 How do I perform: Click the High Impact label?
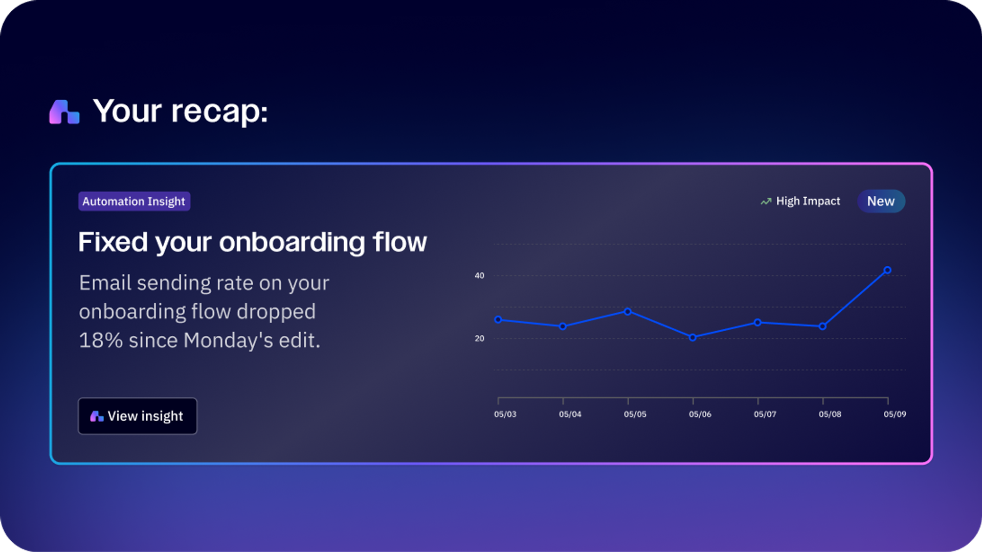[x=808, y=201]
